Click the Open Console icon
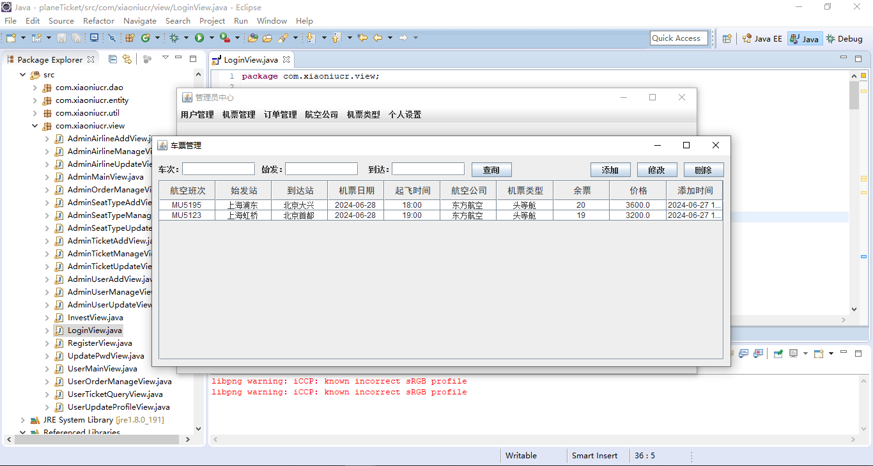This screenshot has width=873, height=466. (x=819, y=353)
